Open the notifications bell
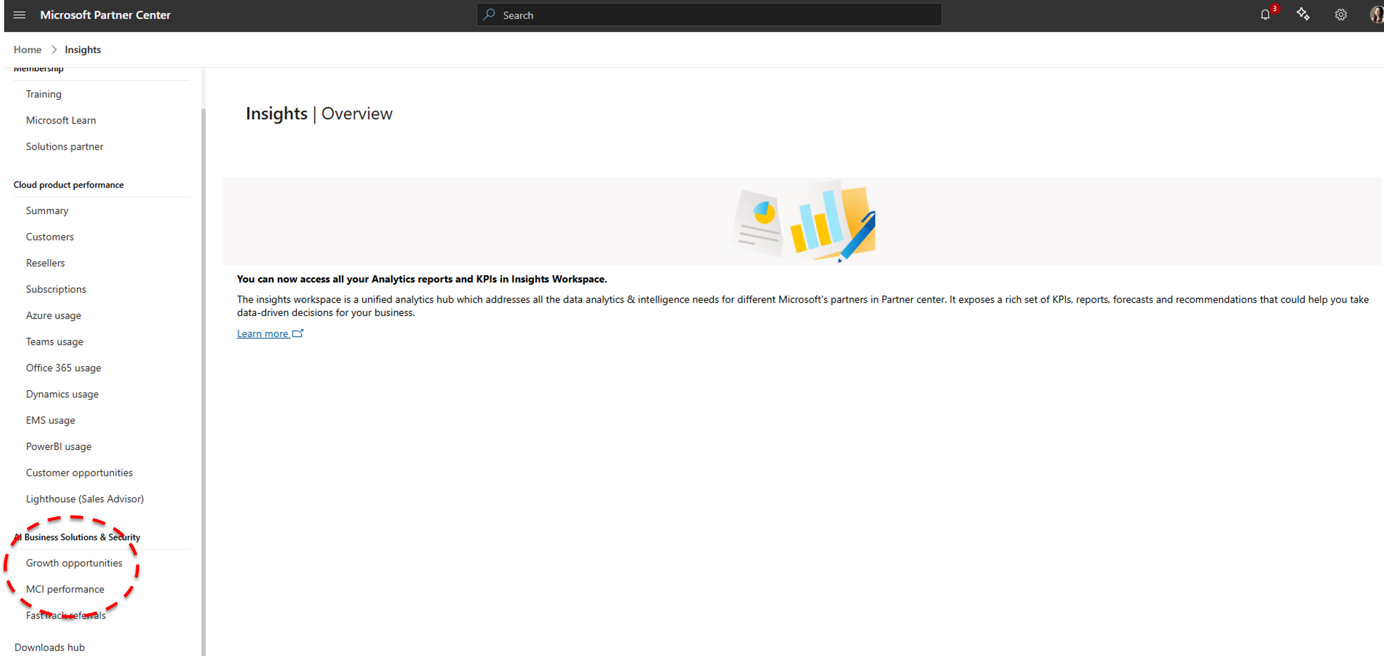The image size is (1384, 656). [x=1266, y=15]
